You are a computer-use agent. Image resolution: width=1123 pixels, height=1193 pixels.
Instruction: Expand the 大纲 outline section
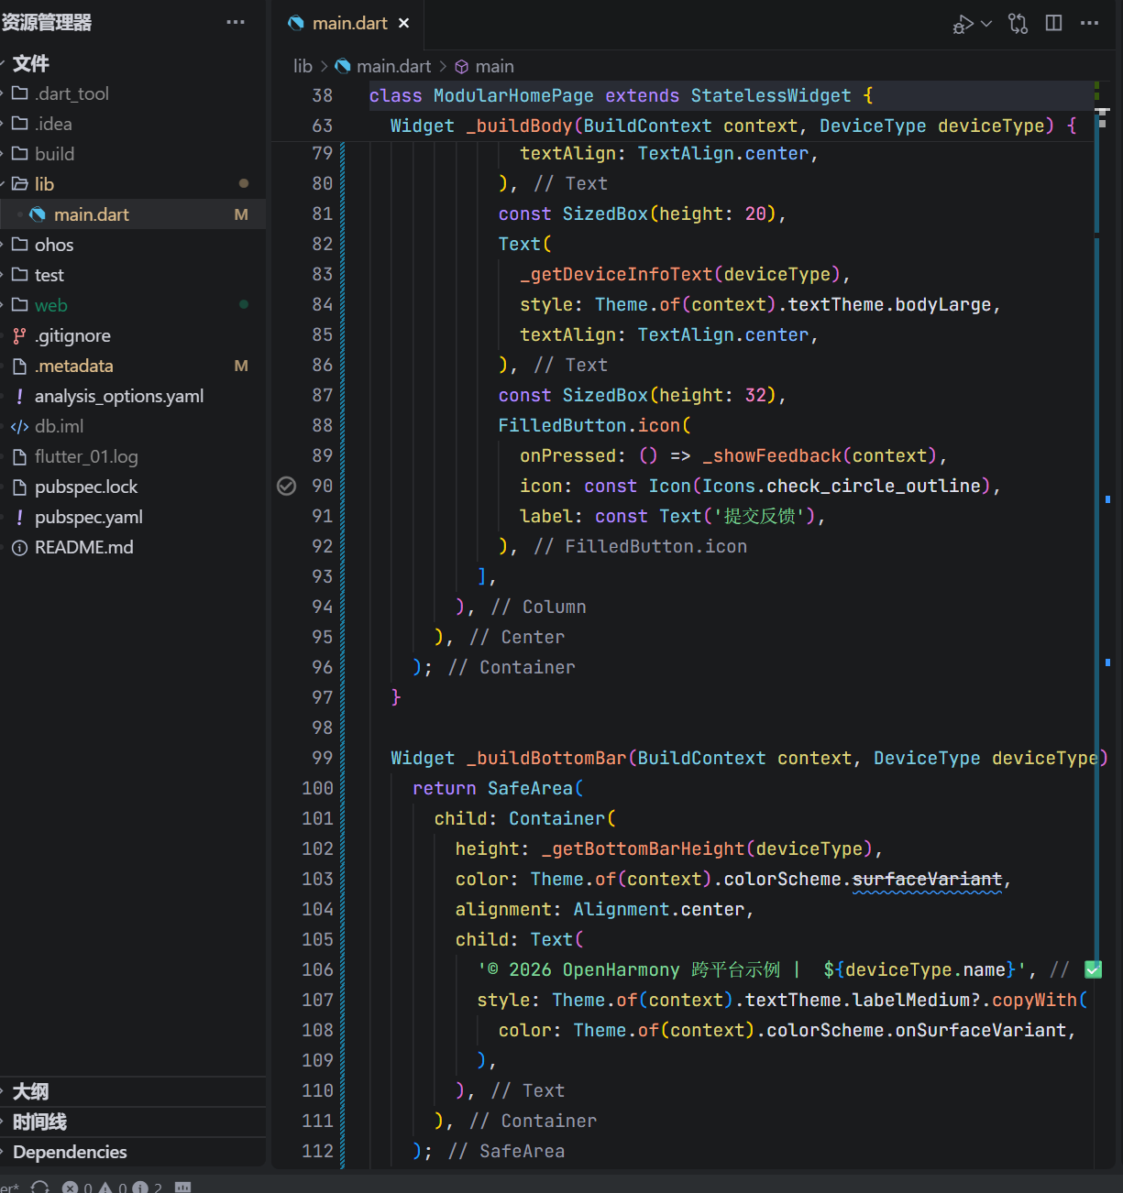click(133, 1091)
